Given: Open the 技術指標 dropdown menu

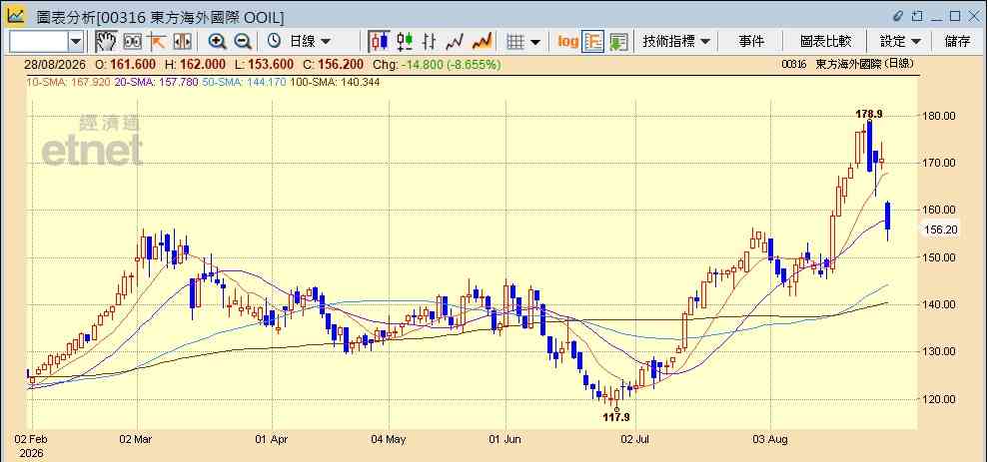Looking at the screenshot, I should (x=676, y=42).
